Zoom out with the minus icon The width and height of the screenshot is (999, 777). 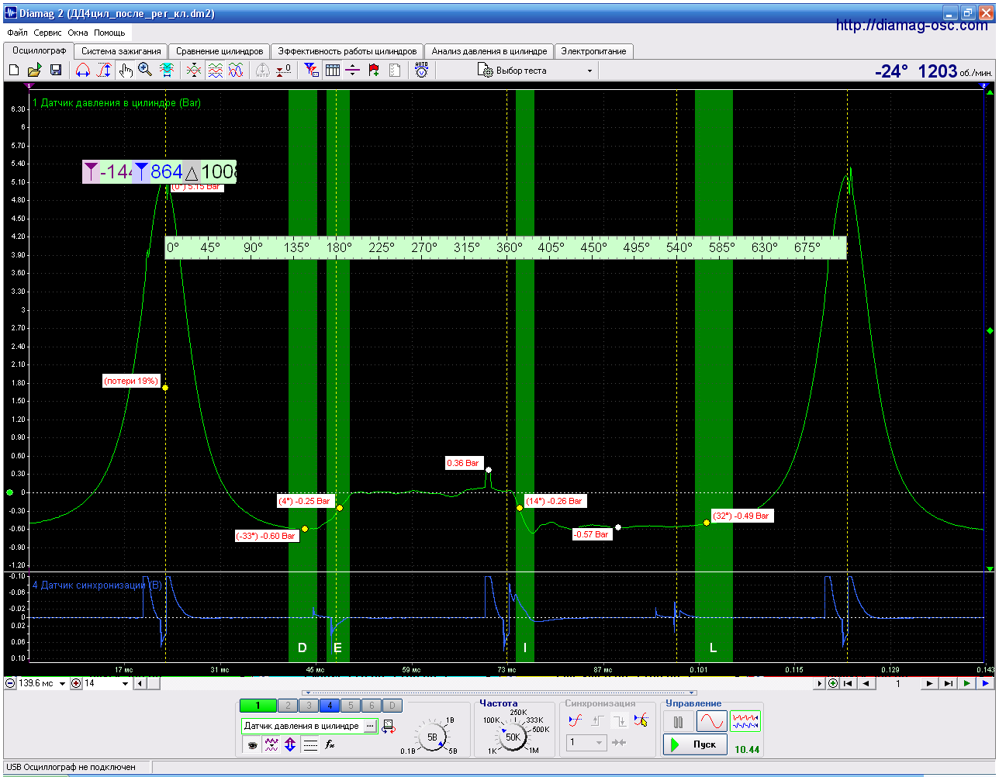pyautogui.click(x=10, y=684)
